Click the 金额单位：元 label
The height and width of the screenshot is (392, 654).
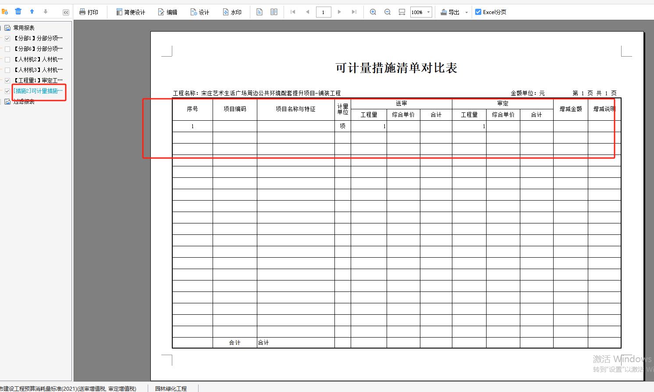pyautogui.click(x=528, y=93)
